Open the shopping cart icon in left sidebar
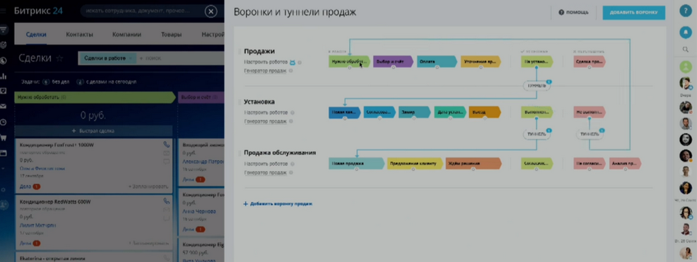 pos(3,138)
